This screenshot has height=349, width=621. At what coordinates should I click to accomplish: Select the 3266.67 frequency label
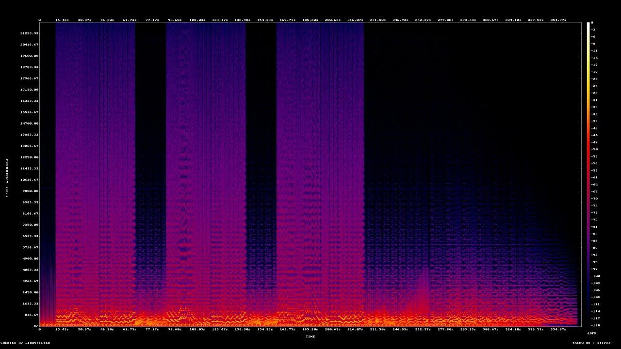(31, 281)
